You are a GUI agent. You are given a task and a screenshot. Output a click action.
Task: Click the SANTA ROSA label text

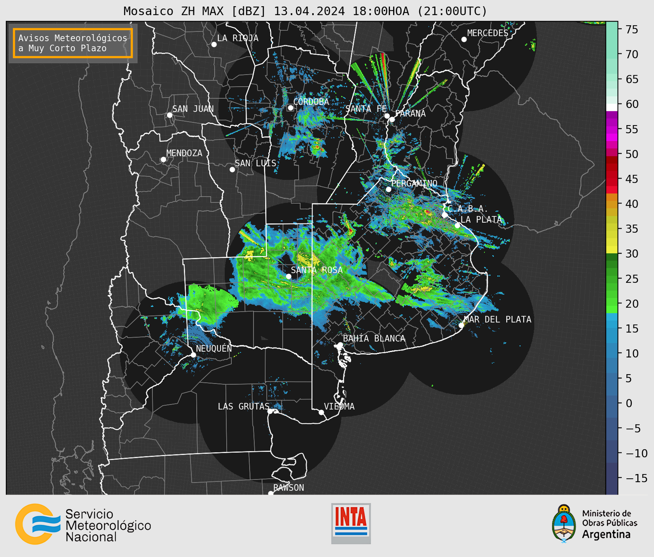(317, 270)
